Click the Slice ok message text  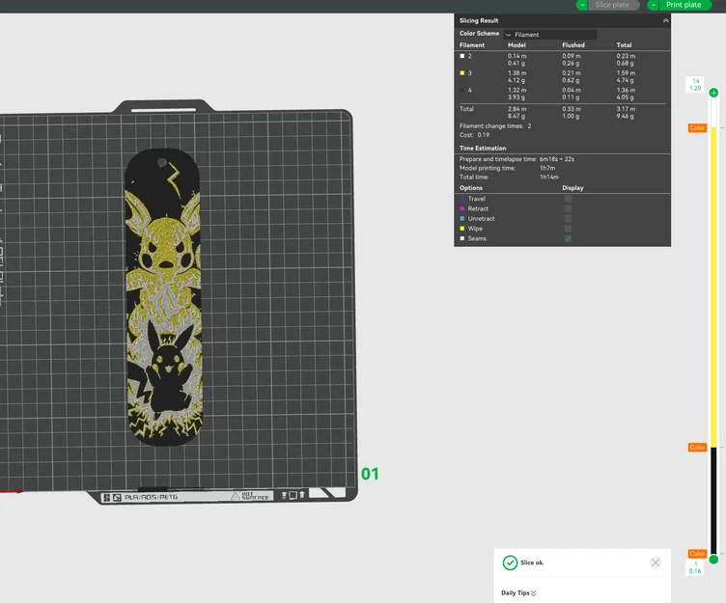532,562
